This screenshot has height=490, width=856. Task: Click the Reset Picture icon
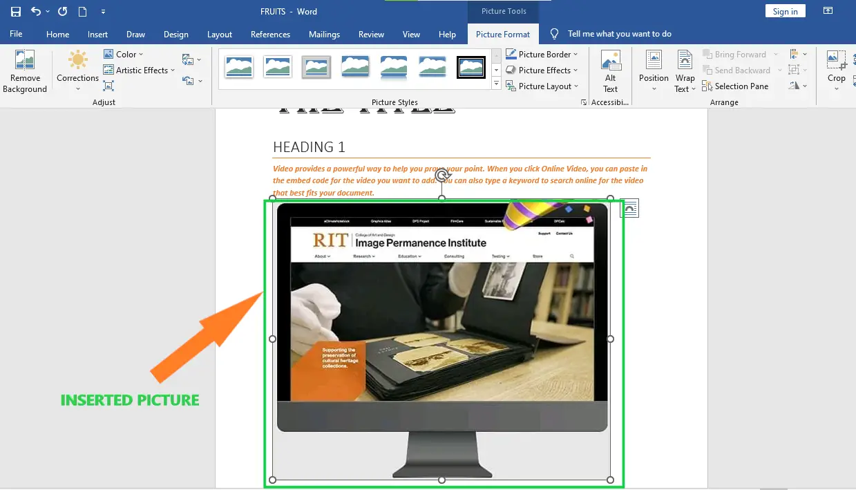[x=188, y=82]
